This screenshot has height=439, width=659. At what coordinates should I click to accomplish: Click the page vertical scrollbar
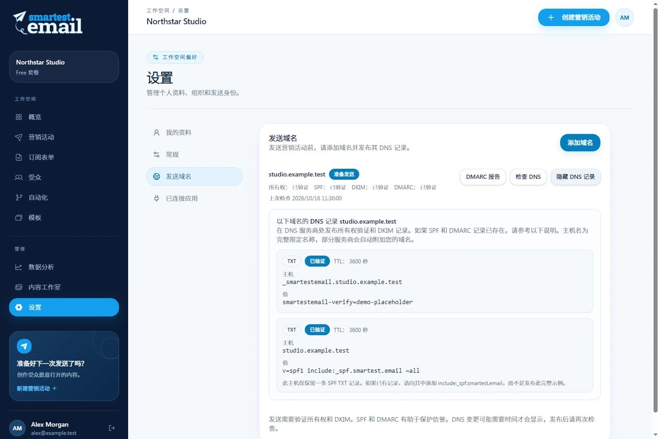[655, 210]
